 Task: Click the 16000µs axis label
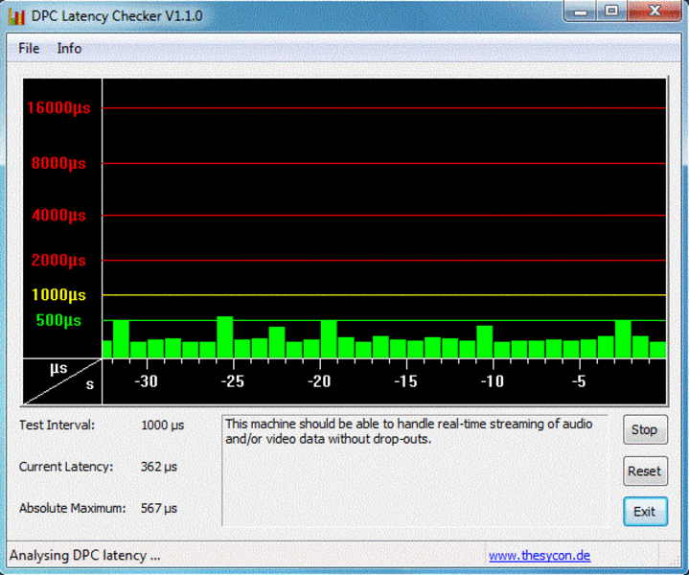coord(58,108)
